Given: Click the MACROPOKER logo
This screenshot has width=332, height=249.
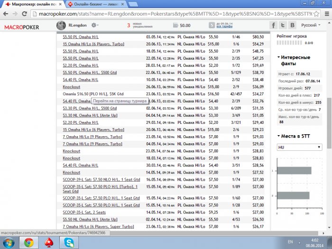Looking at the screenshot, I should (x=22, y=27).
